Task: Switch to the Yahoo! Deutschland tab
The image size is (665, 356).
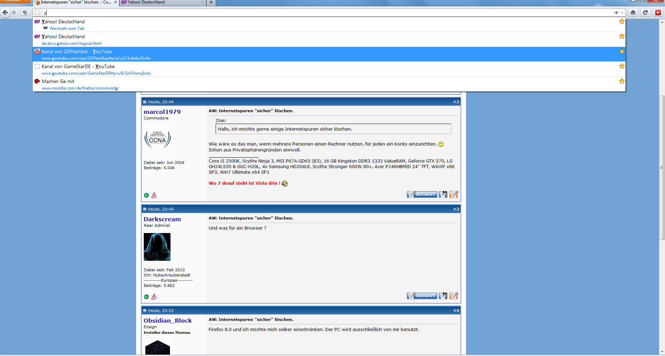Action: [x=162, y=2]
